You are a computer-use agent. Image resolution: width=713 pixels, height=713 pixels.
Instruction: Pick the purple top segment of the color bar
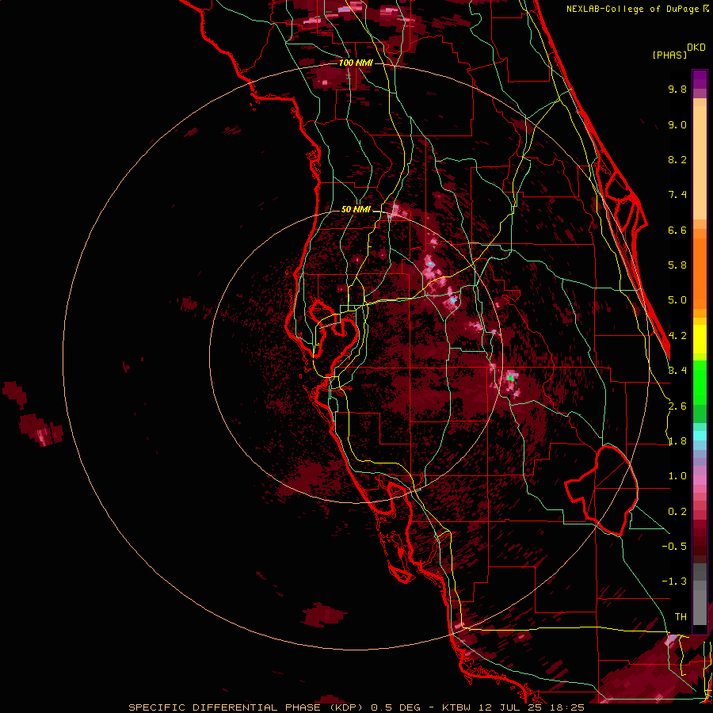click(x=700, y=79)
